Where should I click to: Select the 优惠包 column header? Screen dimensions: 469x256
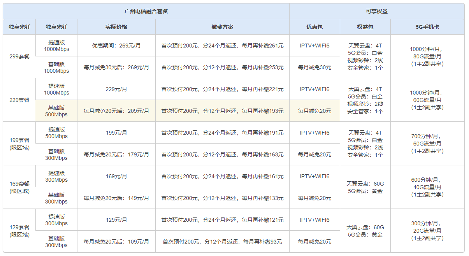coord(314,27)
